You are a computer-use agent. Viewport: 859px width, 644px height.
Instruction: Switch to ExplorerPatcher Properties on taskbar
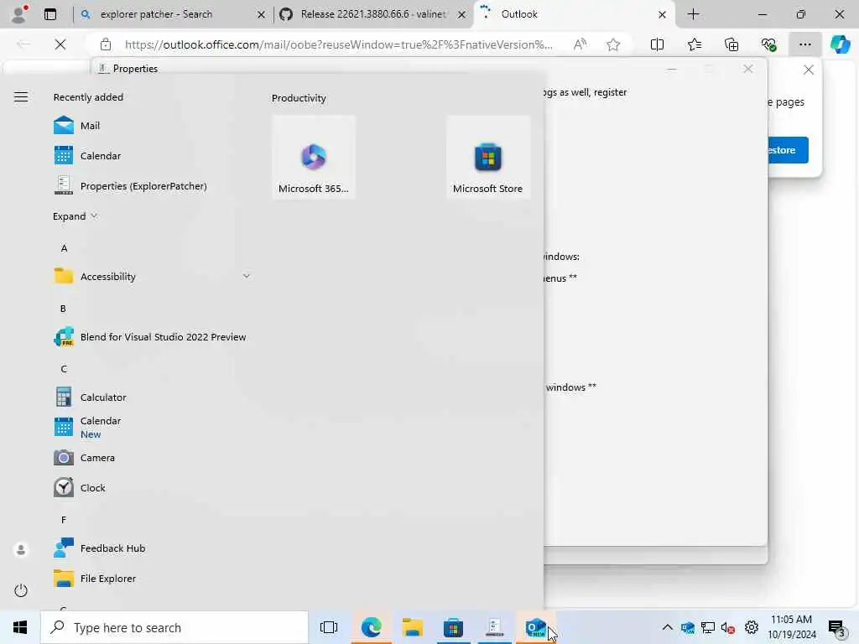494,627
